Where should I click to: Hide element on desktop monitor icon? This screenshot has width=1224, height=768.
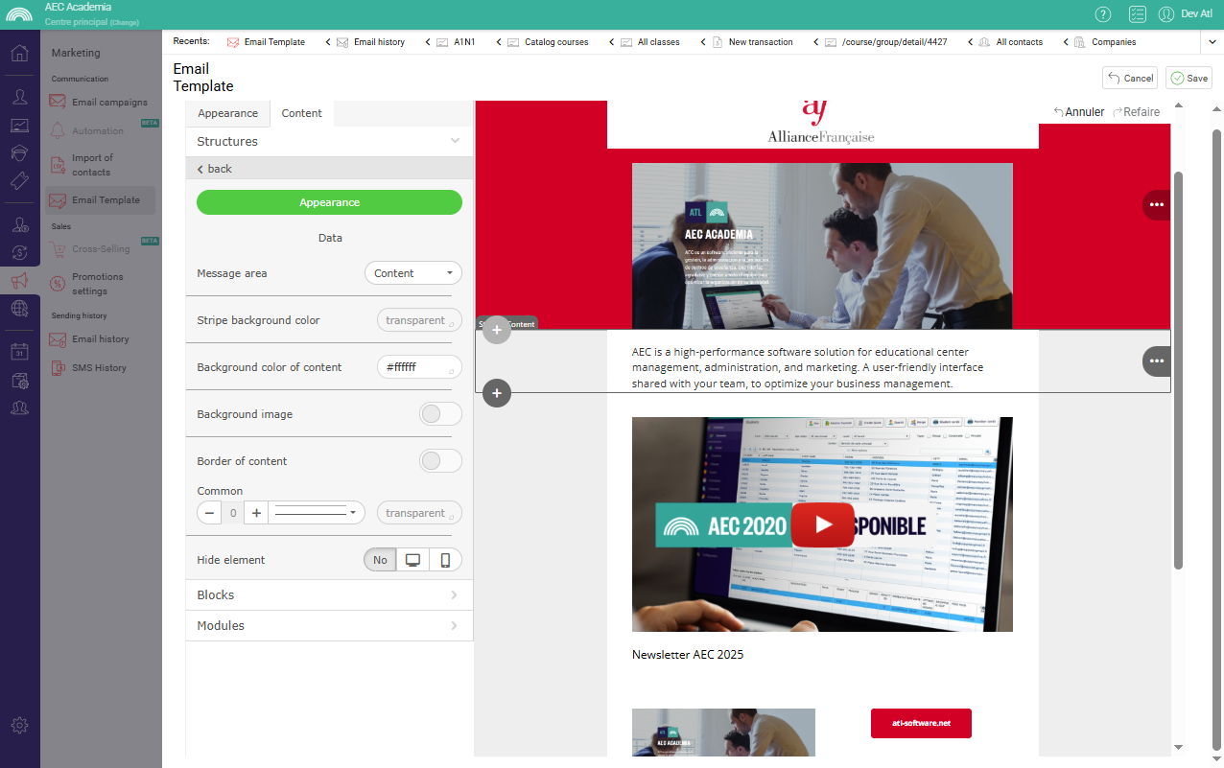tap(413, 560)
